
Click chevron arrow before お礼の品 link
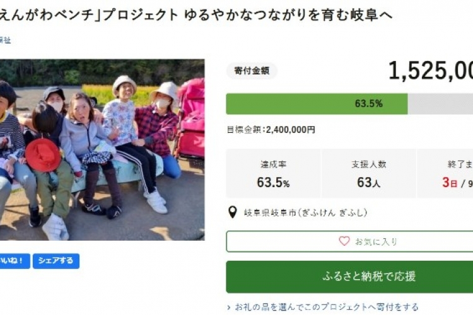click(x=229, y=307)
